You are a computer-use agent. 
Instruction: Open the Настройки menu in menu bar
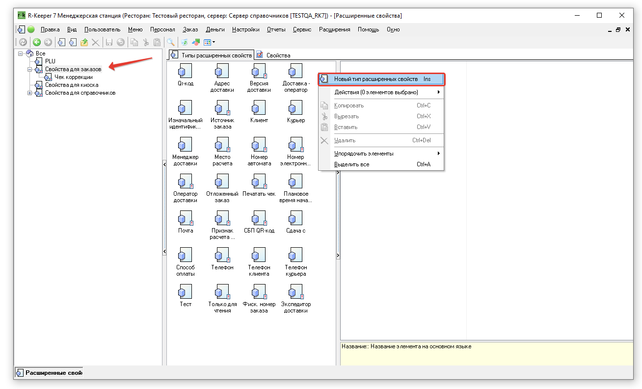[x=245, y=29]
